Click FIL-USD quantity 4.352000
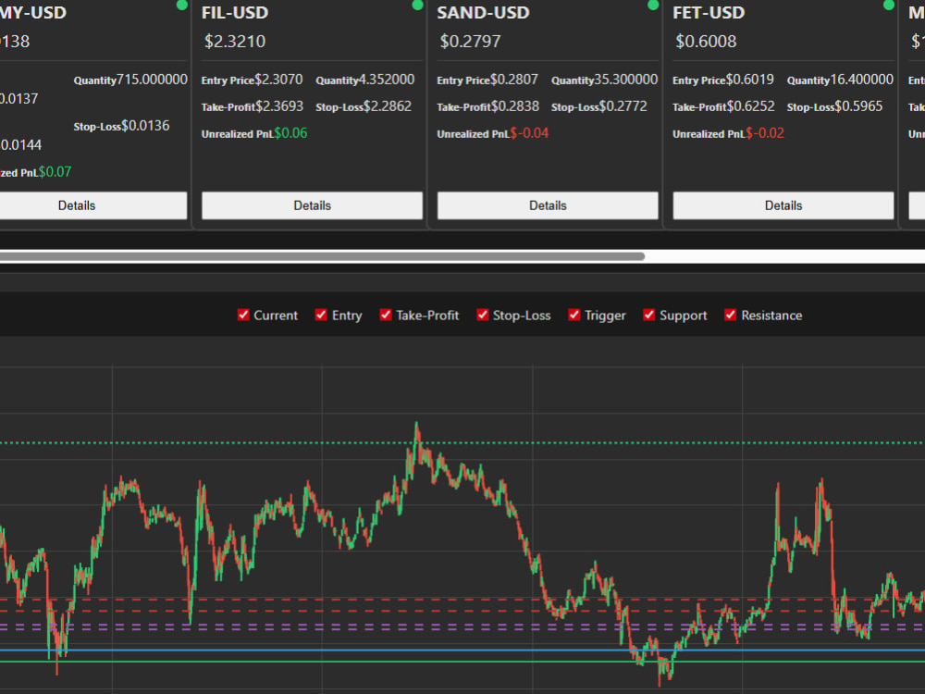The height and width of the screenshot is (694, 925). [387, 80]
